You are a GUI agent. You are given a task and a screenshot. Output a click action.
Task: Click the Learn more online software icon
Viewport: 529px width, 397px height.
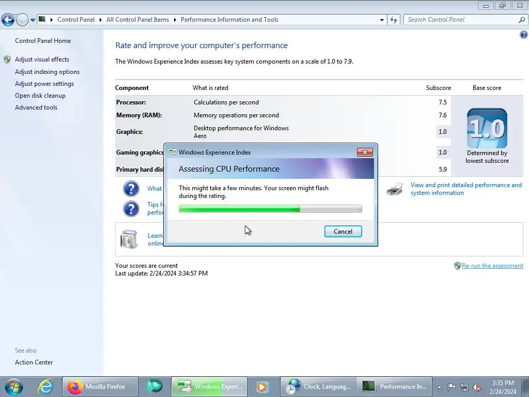pyautogui.click(x=129, y=239)
